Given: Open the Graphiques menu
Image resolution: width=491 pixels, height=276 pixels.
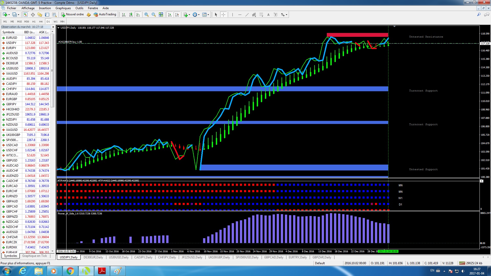Looking at the screenshot, I should tap(63, 8).
